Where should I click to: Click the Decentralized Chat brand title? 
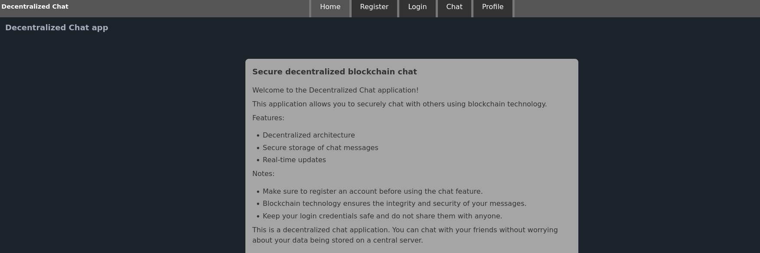click(x=35, y=6)
